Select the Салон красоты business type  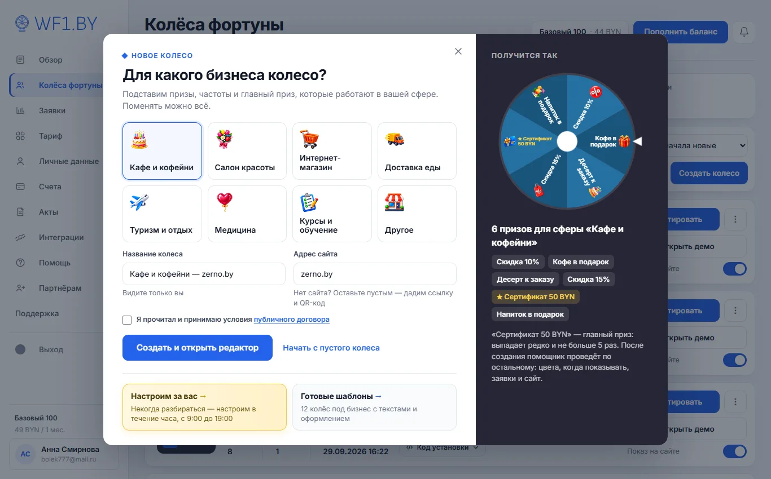[x=247, y=151]
